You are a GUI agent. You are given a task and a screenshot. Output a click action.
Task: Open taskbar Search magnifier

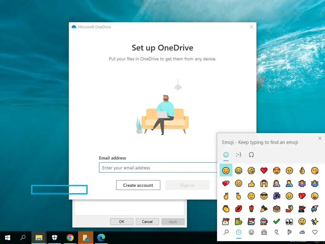[23, 238]
